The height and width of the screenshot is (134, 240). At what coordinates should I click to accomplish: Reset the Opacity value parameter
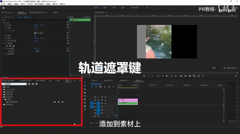[68, 48]
